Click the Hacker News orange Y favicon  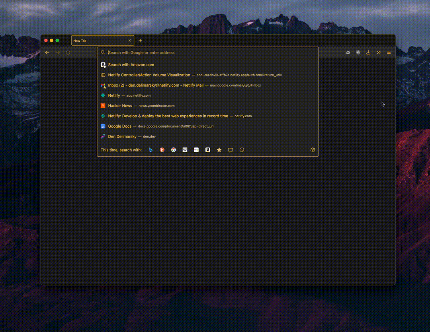tap(103, 106)
